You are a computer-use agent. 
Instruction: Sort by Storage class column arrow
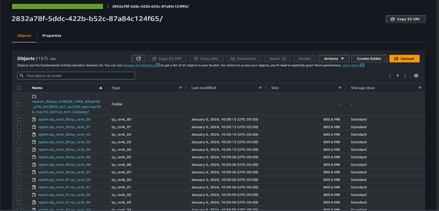point(420,88)
